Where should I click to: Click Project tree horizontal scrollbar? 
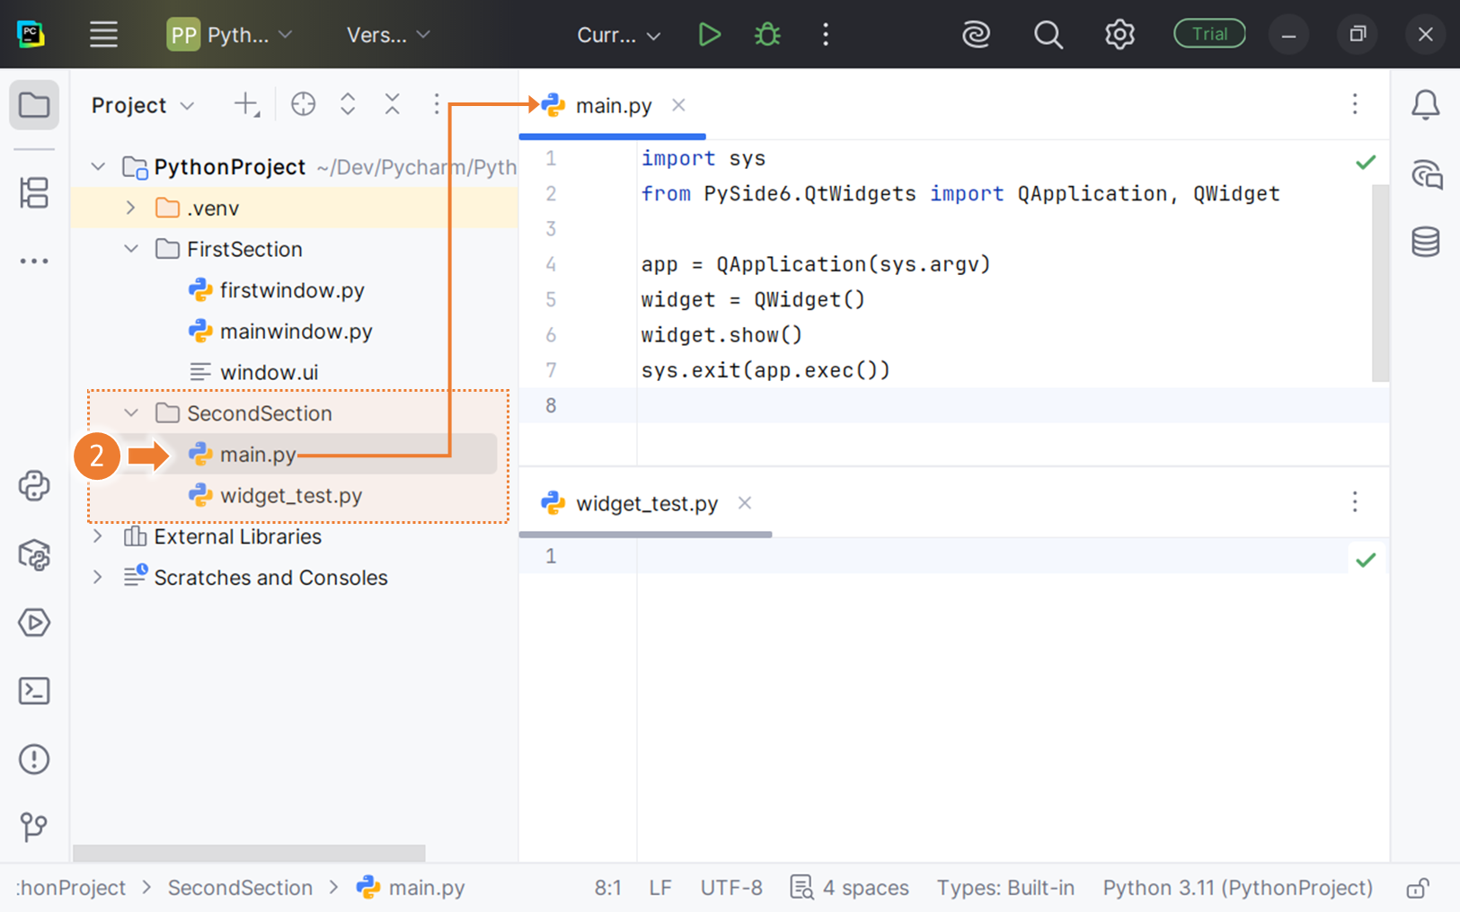click(x=249, y=852)
